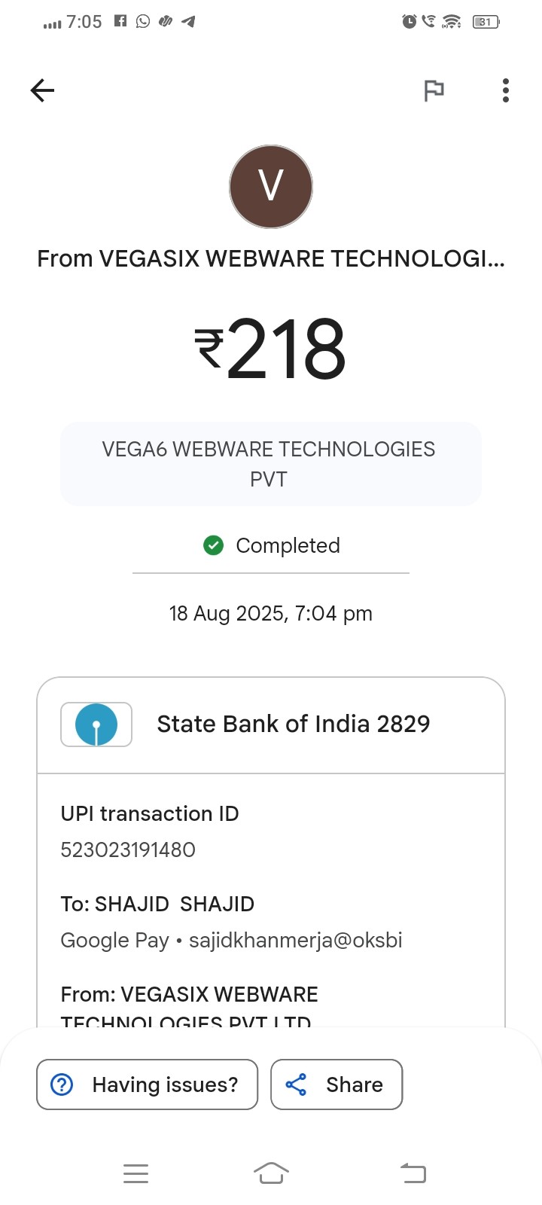Screen dimensions: 542x1205
Task: Tap the report flag icon
Action: tap(434, 90)
